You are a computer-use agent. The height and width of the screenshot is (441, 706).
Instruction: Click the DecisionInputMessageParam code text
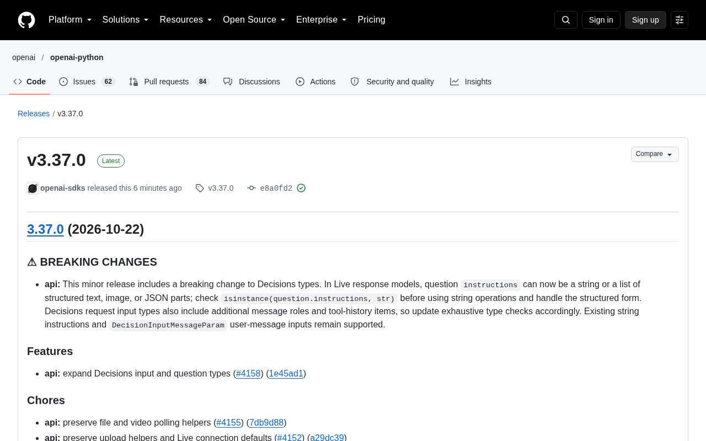pos(168,325)
